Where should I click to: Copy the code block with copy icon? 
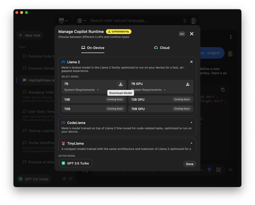223,90
